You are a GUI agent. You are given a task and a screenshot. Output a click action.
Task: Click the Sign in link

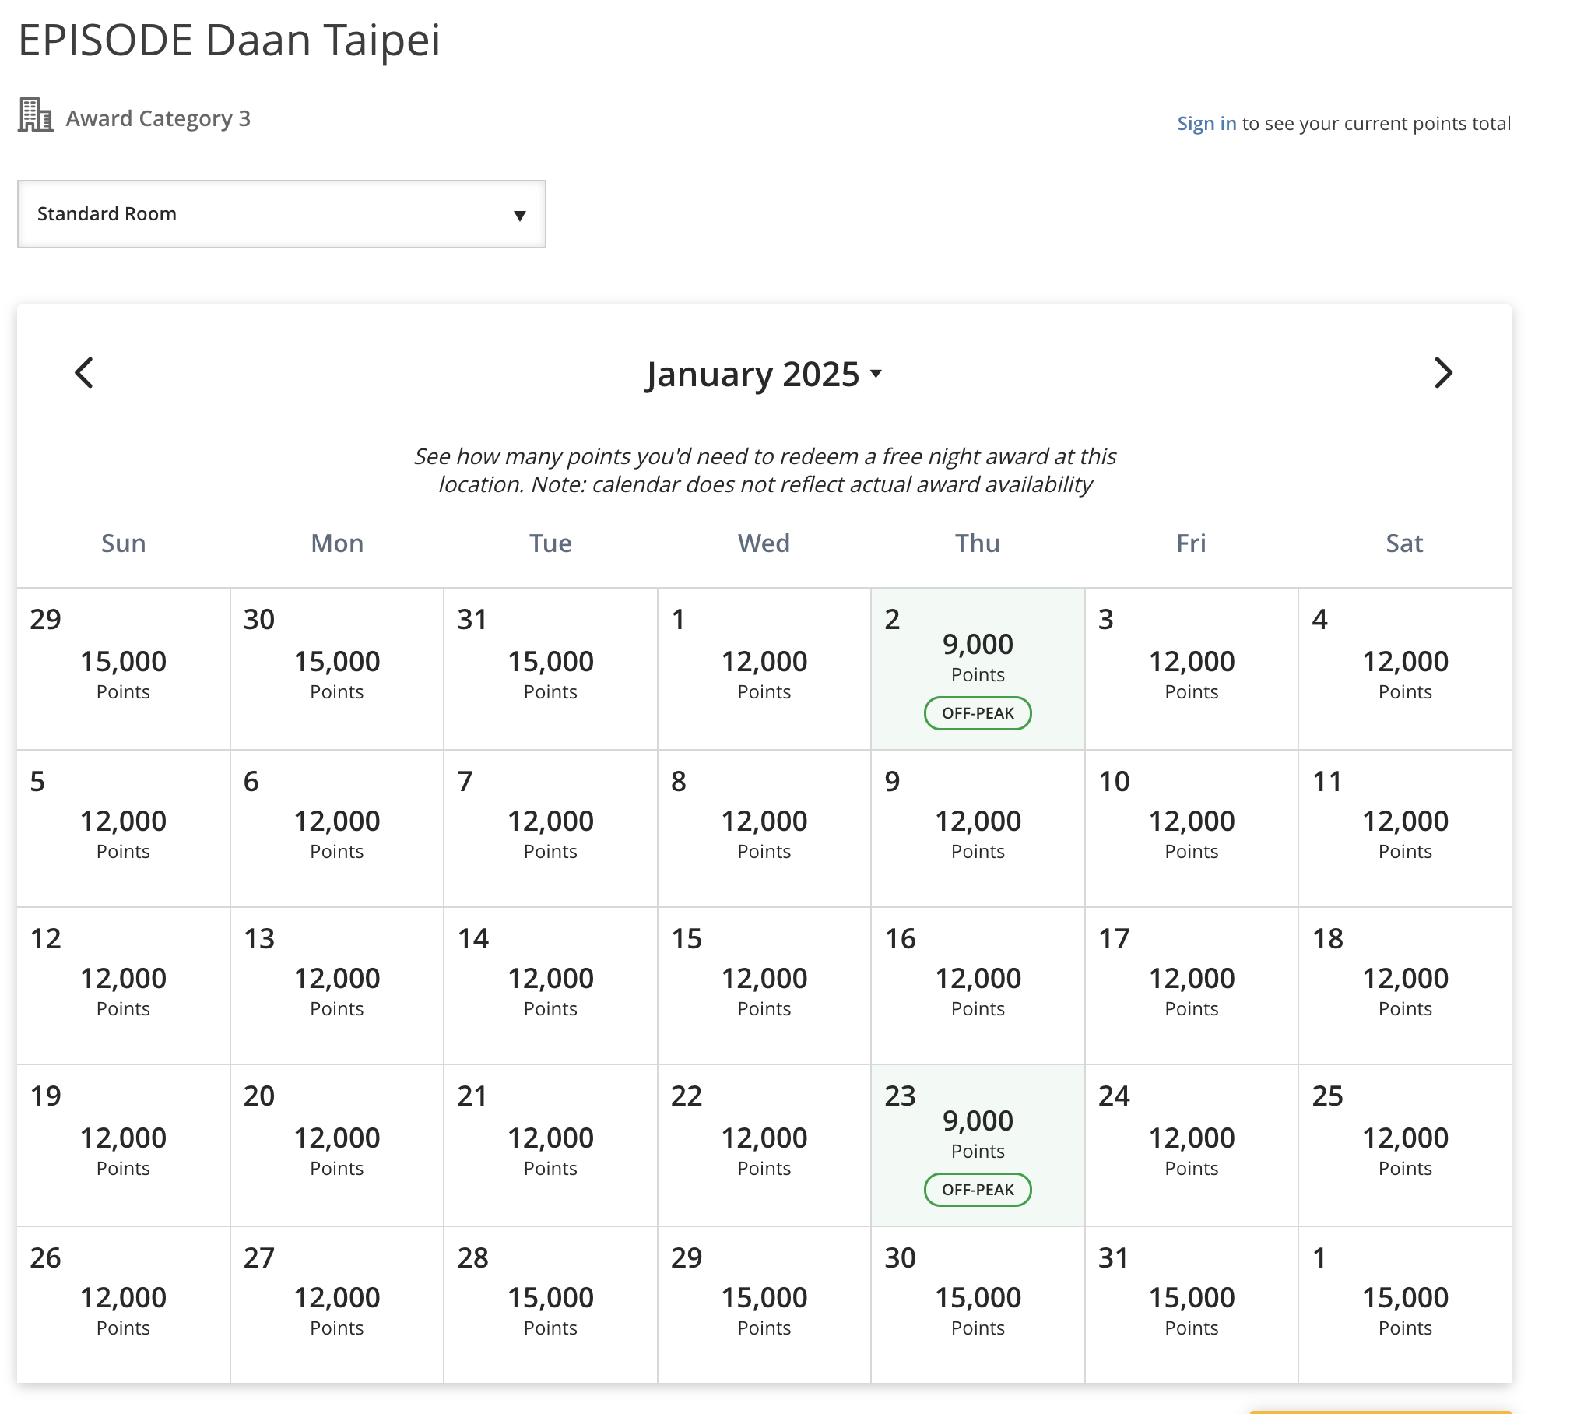pyautogui.click(x=1206, y=123)
